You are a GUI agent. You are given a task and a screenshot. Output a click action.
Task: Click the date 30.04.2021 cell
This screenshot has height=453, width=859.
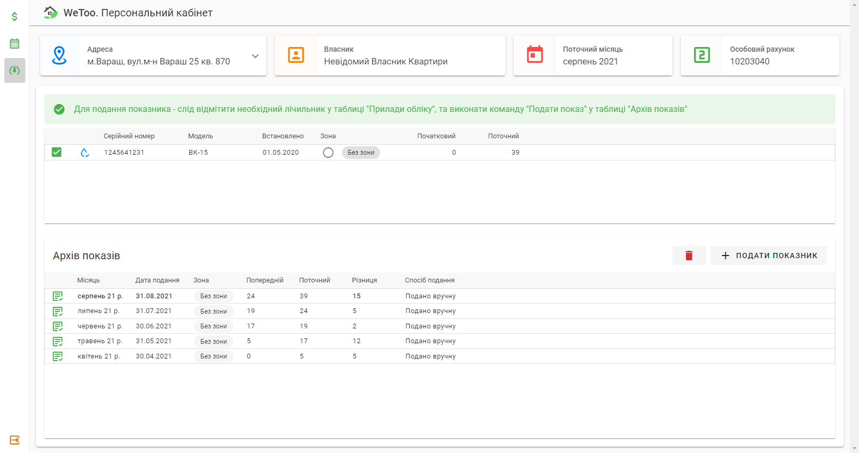pos(154,356)
